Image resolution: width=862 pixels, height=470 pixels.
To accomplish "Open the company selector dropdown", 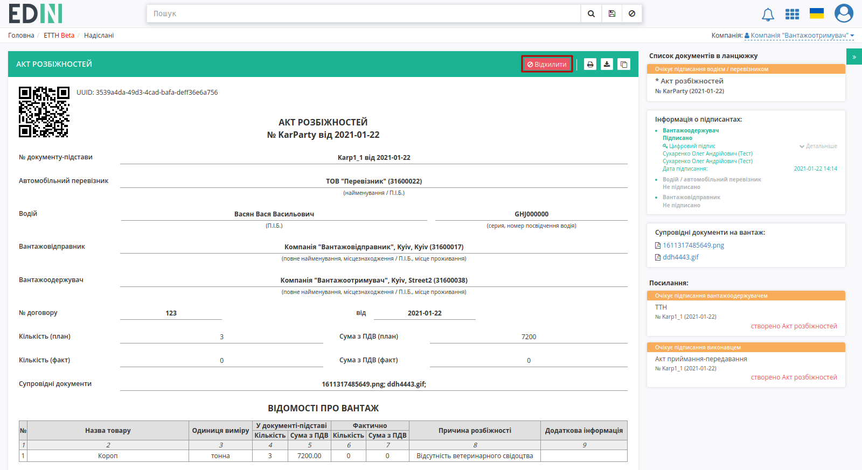I will [799, 36].
